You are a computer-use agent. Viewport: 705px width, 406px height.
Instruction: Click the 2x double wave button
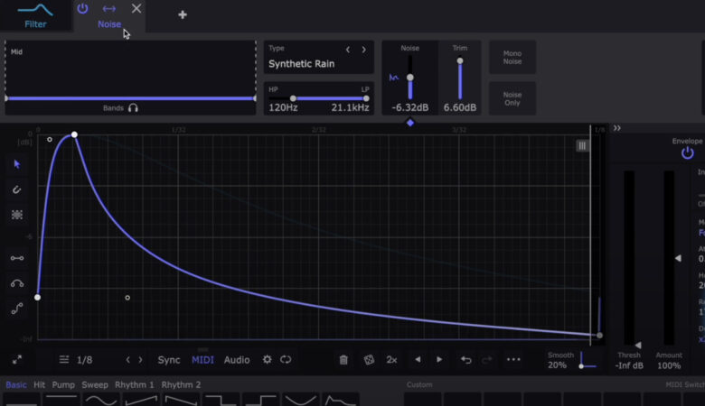point(391,360)
